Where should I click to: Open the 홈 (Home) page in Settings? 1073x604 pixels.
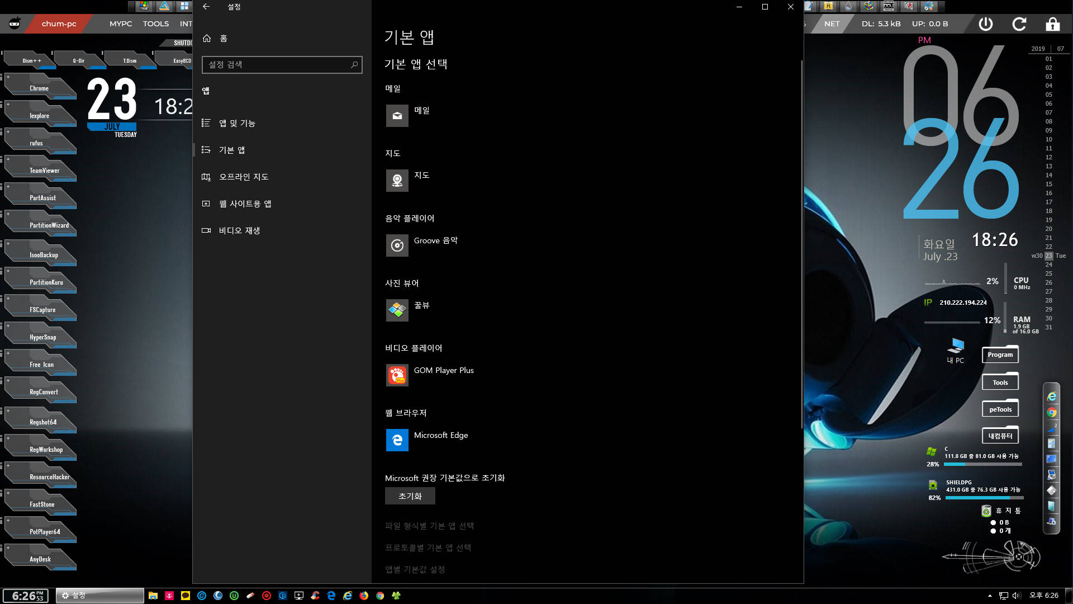215,38
